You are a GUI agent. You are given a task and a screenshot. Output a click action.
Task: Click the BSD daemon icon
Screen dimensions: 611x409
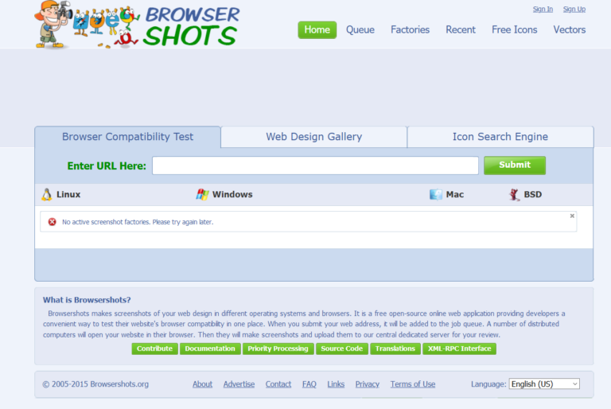pos(515,195)
